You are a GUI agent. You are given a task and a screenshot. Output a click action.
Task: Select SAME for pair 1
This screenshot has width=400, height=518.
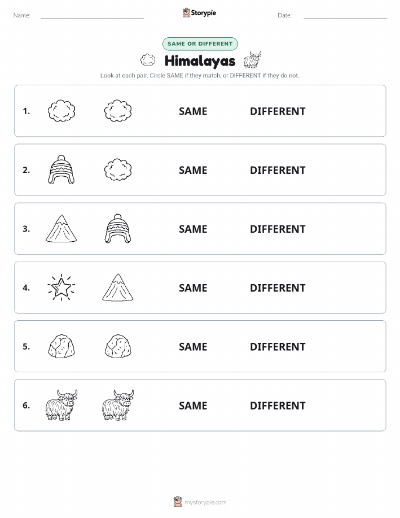(x=193, y=111)
